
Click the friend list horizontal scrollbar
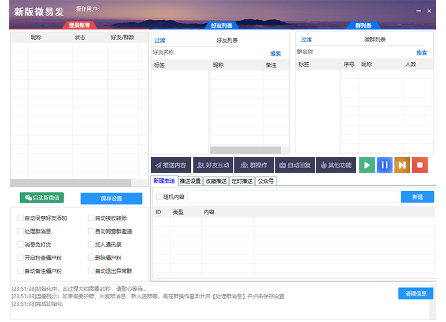pyautogui.click(x=245, y=150)
